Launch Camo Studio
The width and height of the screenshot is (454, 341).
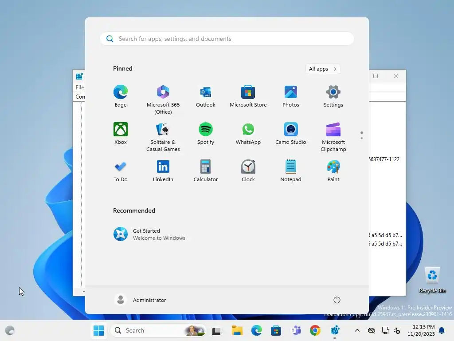tap(291, 133)
